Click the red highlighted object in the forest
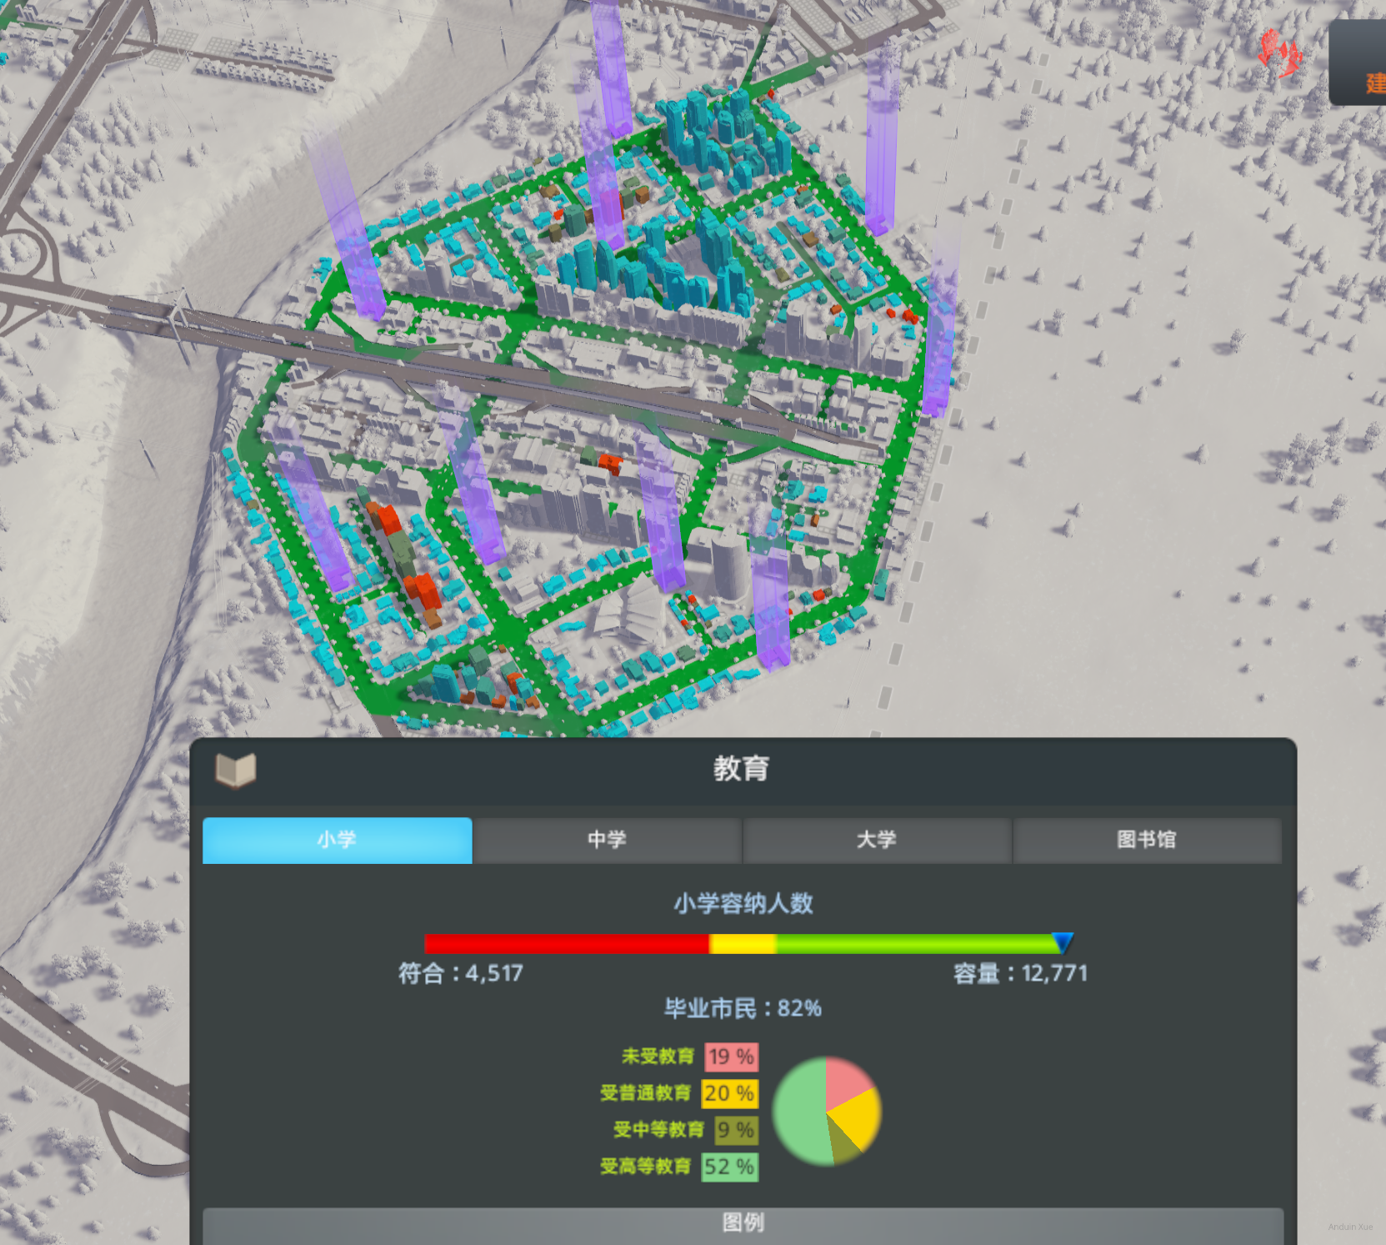 (1279, 52)
